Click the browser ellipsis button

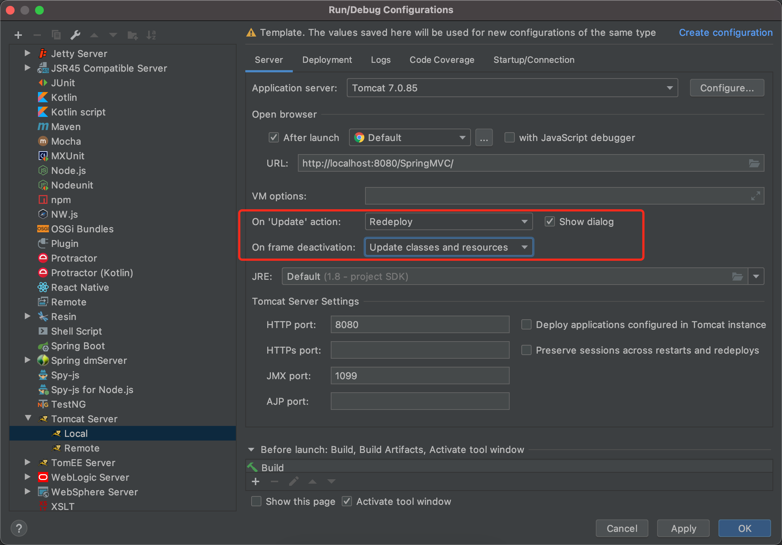pyautogui.click(x=484, y=138)
